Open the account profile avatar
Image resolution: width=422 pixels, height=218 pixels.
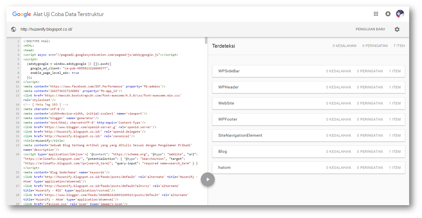tap(400, 14)
